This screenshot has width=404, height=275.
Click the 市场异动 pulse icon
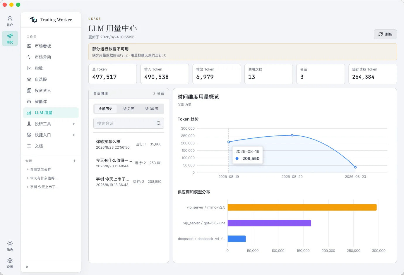coord(29,57)
